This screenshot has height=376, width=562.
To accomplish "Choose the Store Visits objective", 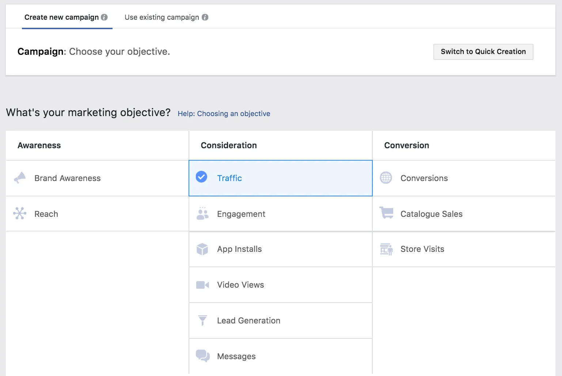I will (464, 249).
